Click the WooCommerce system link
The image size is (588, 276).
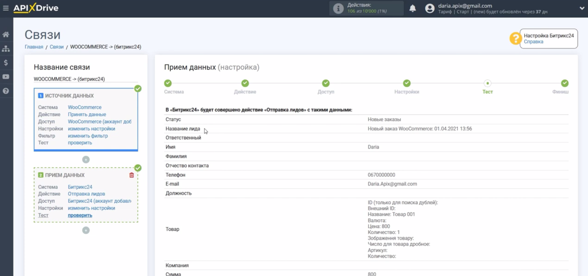coord(84,107)
